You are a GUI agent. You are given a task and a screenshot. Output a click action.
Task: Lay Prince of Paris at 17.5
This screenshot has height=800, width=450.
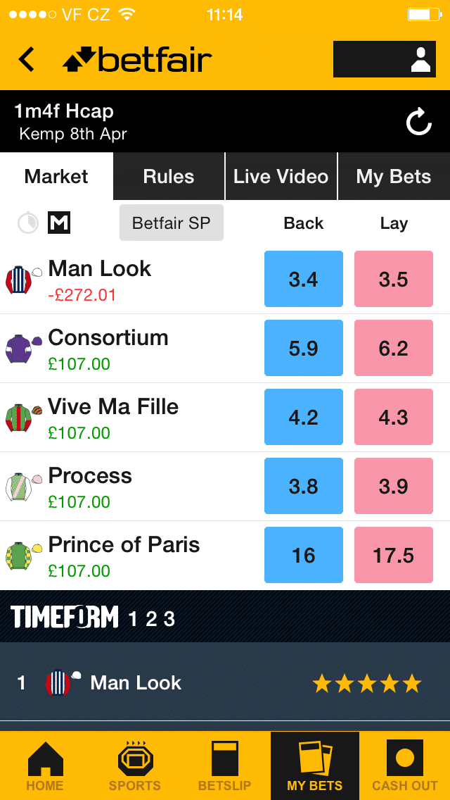click(x=394, y=556)
